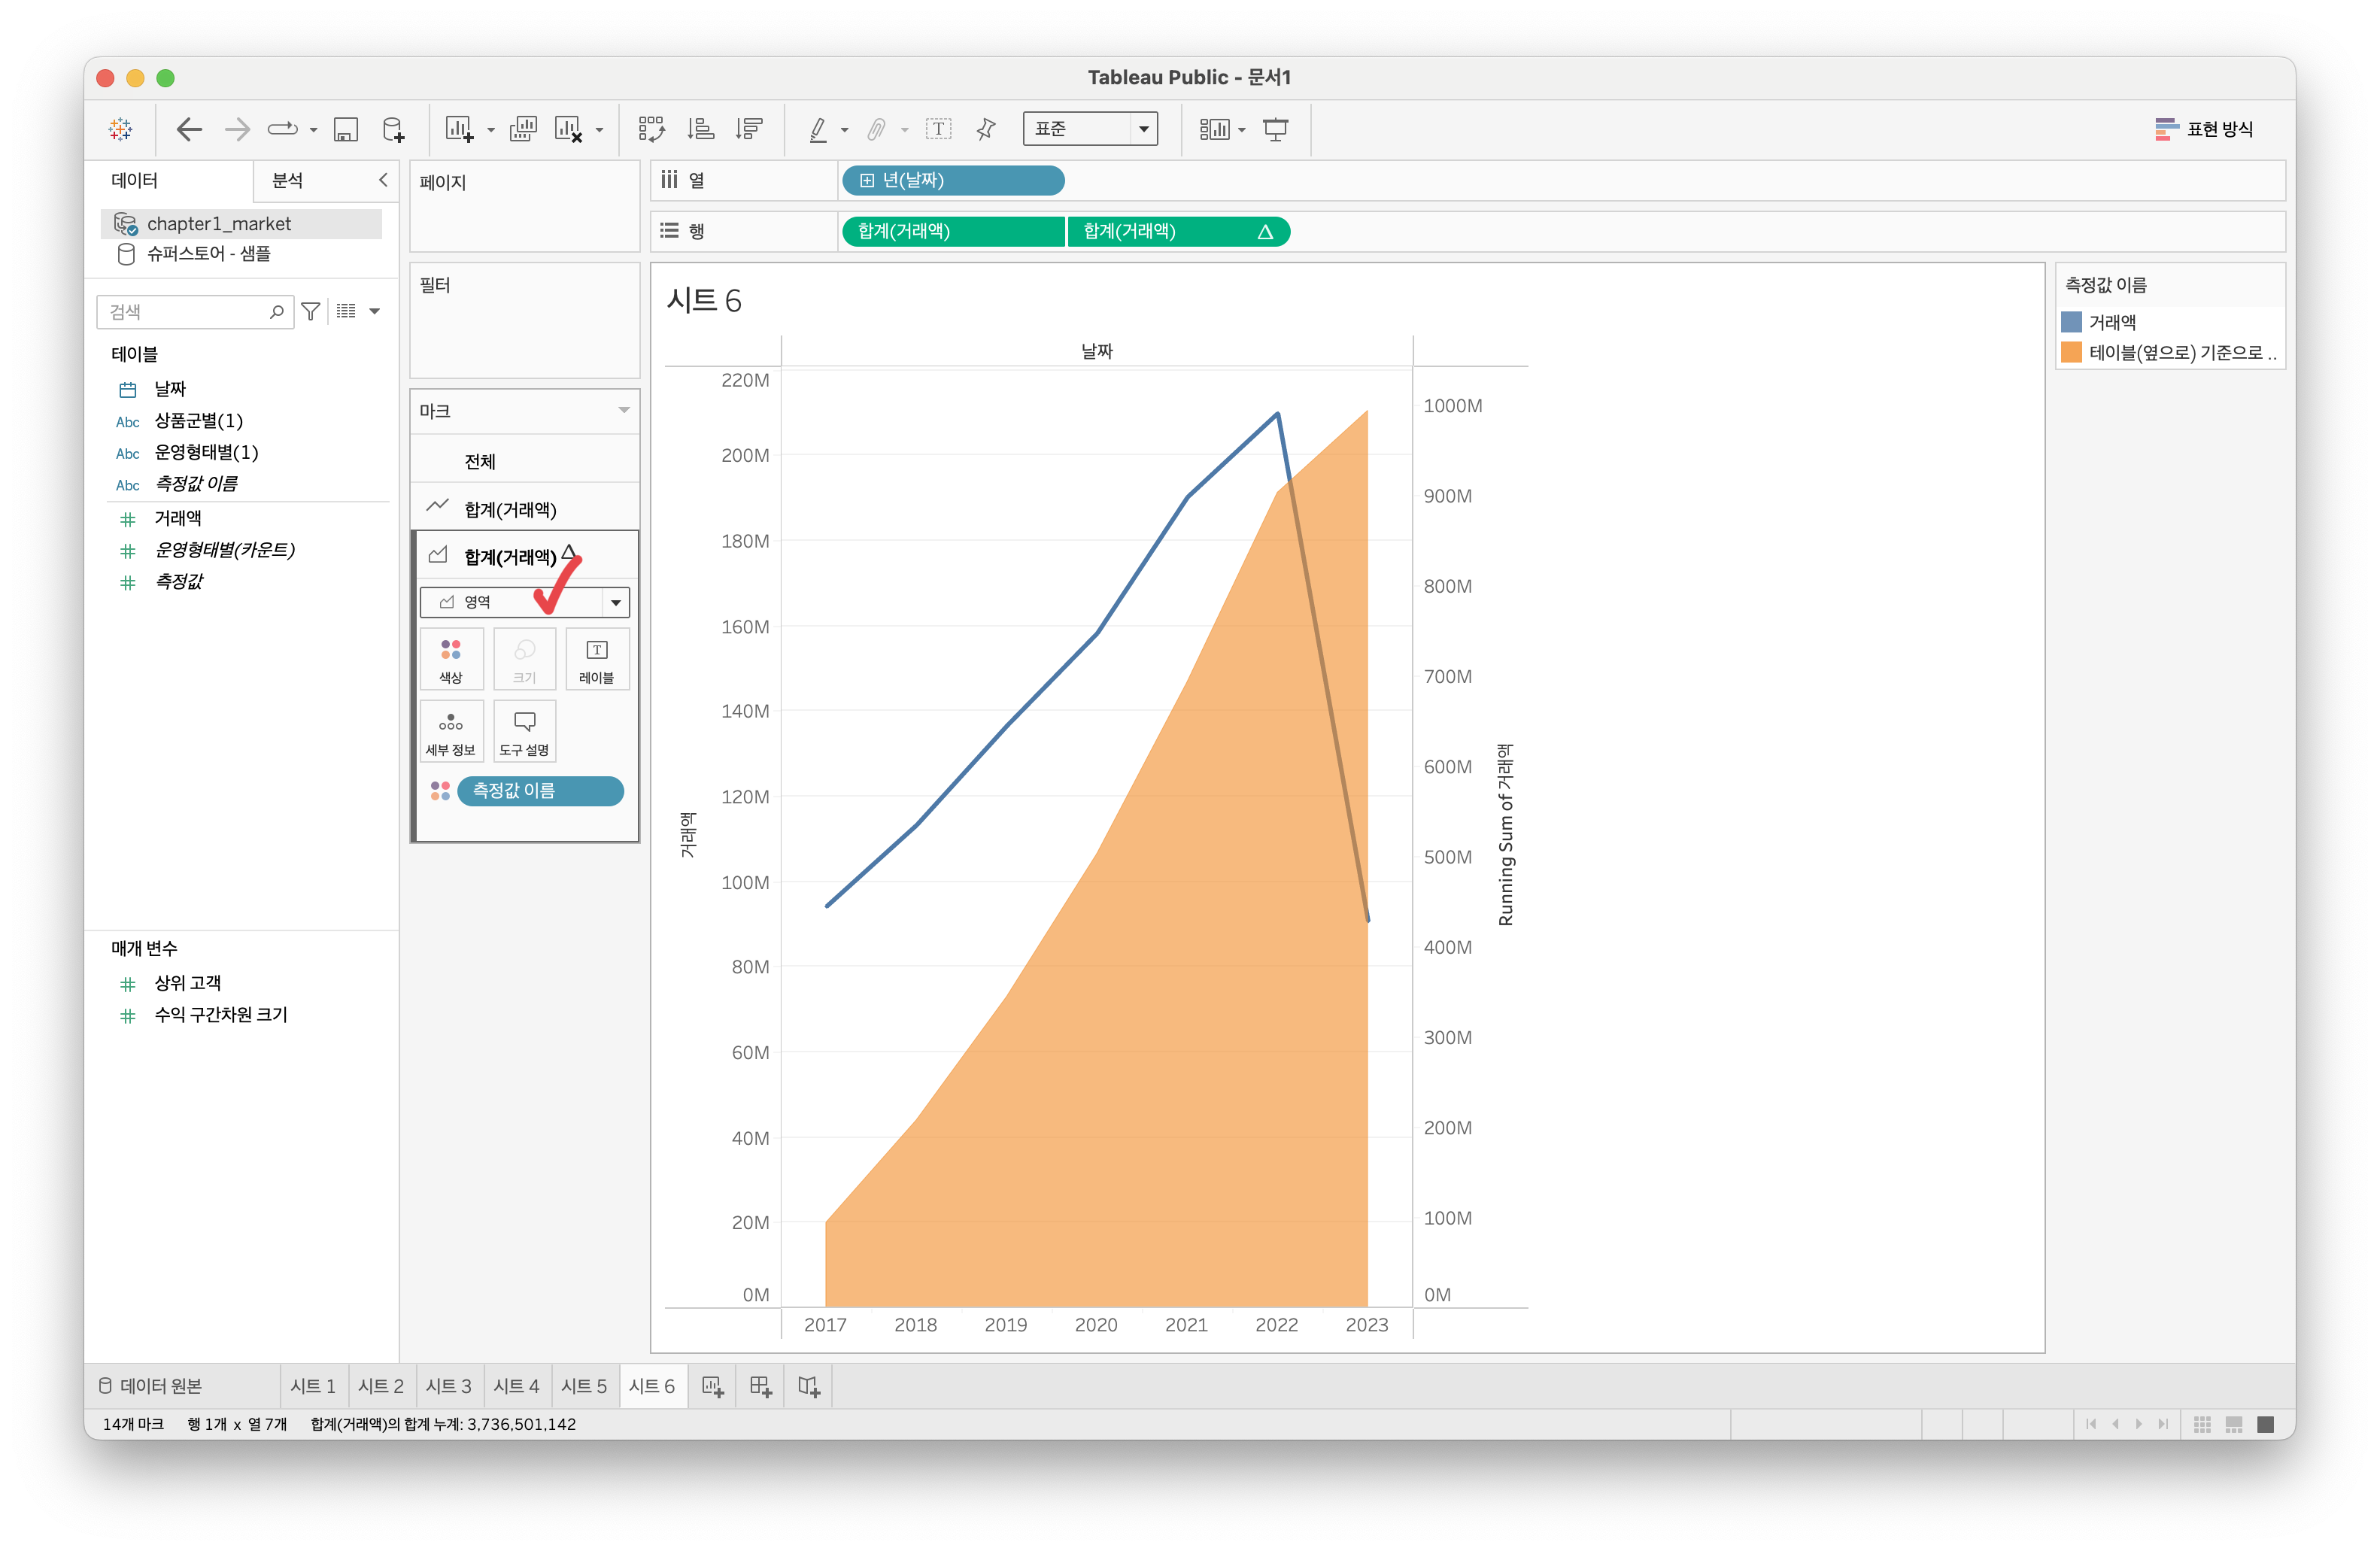Click the highlight pen toolbar icon
Image resolution: width=2380 pixels, height=1551 pixels.
[818, 129]
